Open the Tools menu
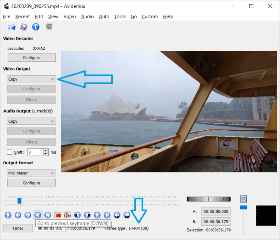280x240 pixels. [120, 16]
